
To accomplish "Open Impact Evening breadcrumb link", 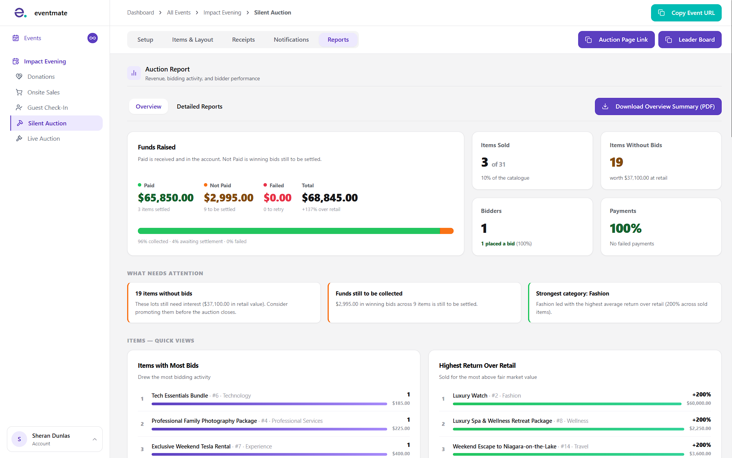I will pos(222,13).
